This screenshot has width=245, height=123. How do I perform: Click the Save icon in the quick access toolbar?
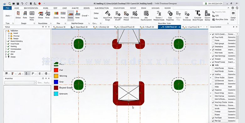point(18,3)
